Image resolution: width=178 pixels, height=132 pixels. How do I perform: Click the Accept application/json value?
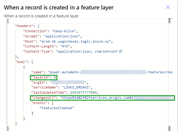click(x=62, y=36)
